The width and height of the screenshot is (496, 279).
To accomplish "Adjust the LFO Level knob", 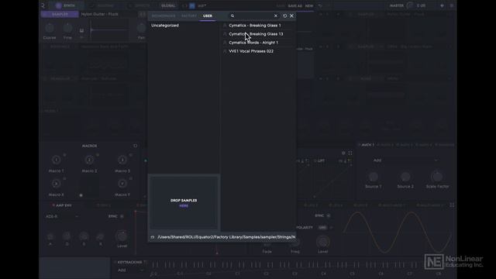I will [x=323, y=243].
